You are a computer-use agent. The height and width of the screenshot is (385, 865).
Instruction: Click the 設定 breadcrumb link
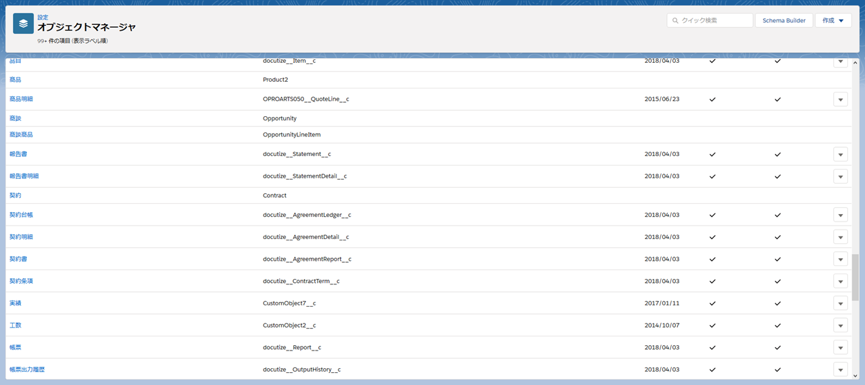point(43,18)
